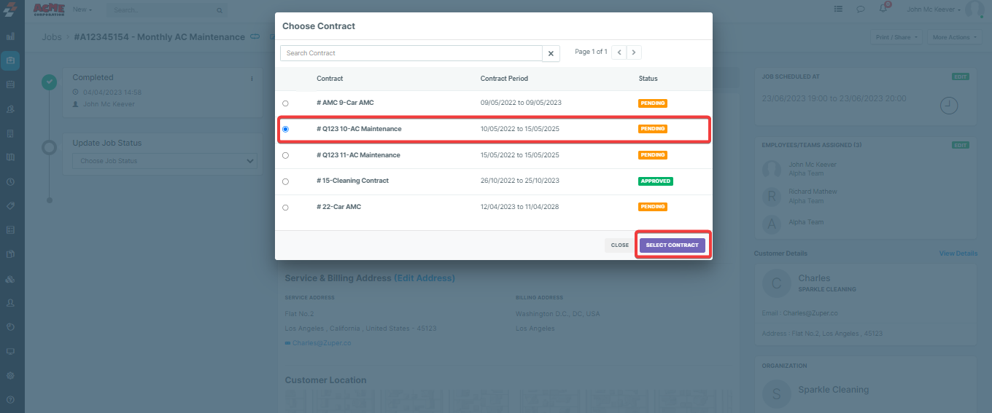Go to the next page of contracts
The height and width of the screenshot is (413, 992).
click(x=634, y=52)
